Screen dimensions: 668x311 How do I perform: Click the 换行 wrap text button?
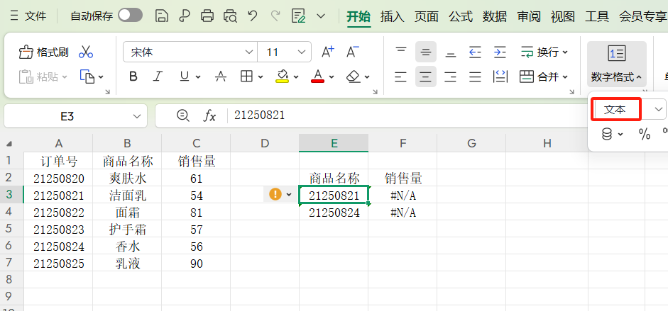click(x=544, y=52)
